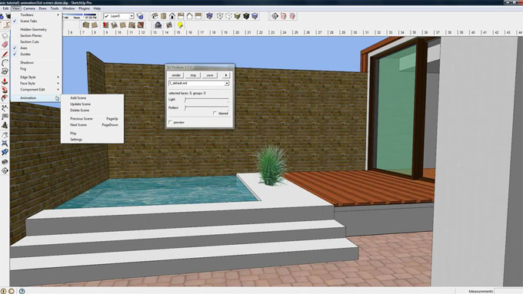Viewport: 523px width, 294px height.
Task: Switch to Front view house icon
Action: tap(172, 16)
